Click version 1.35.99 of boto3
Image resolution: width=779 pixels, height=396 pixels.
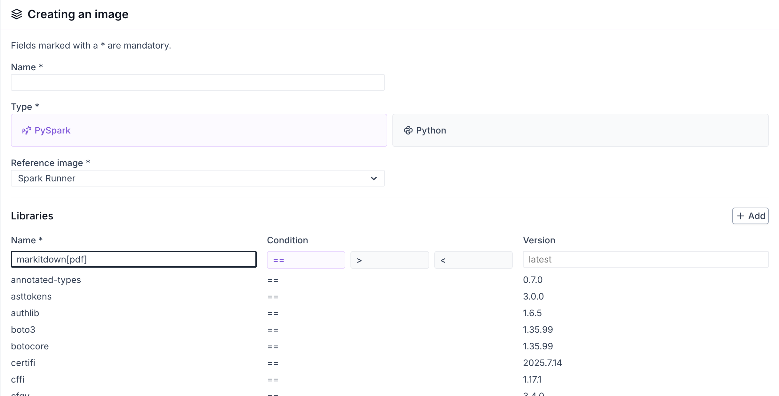click(538, 330)
